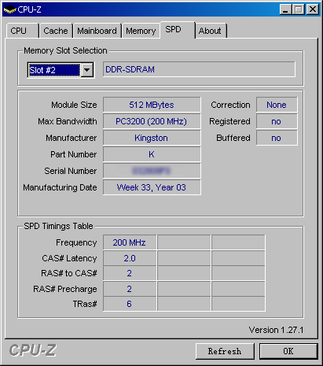Select the PC3200 (200 MHz) bandwidth value
This screenshot has width=323, height=366.
pos(152,121)
